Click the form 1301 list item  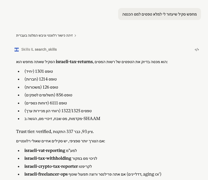(39, 71)
